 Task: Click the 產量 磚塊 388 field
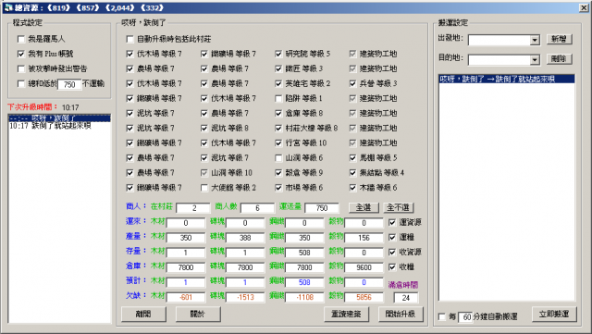245,238
